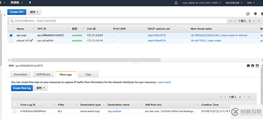Check the default VPC row checkbox
263x119 pixels.
tap(11, 41)
